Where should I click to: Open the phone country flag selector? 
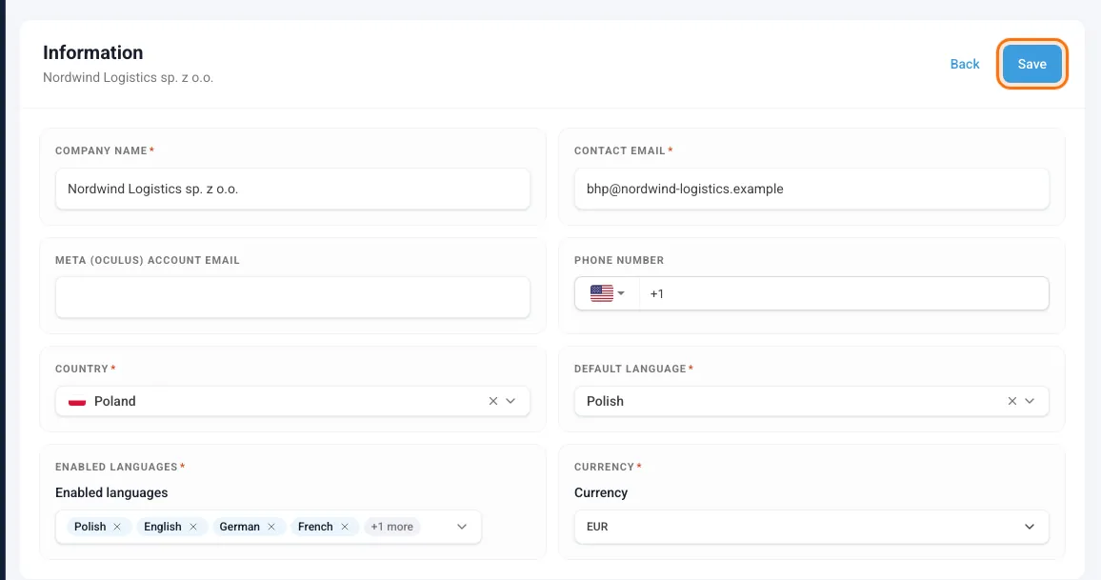[x=608, y=293]
